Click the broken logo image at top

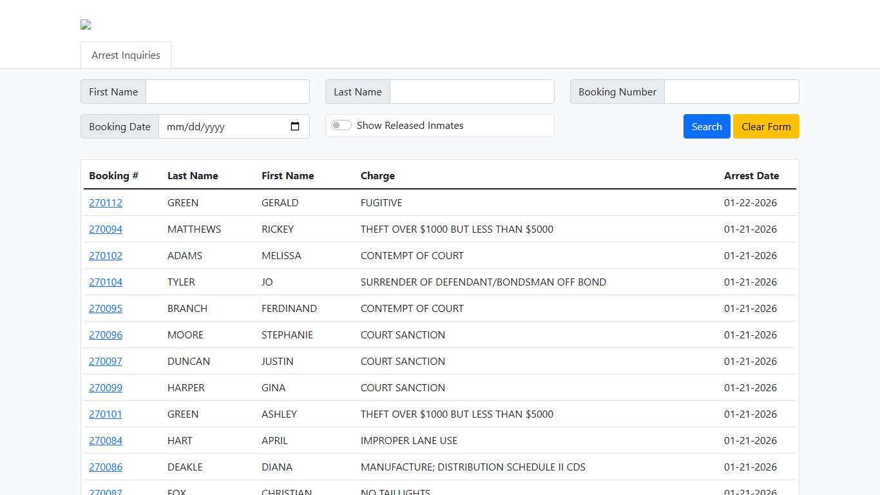click(x=86, y=24)
